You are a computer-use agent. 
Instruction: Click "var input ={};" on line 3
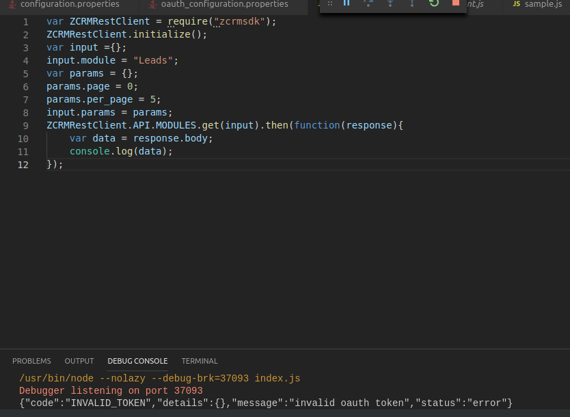(87, 48)
